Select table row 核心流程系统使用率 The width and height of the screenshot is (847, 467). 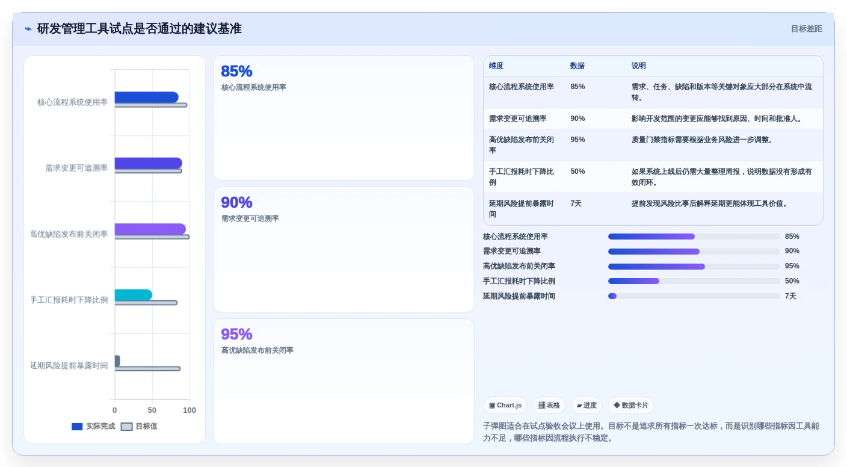(x=653, y=92)
